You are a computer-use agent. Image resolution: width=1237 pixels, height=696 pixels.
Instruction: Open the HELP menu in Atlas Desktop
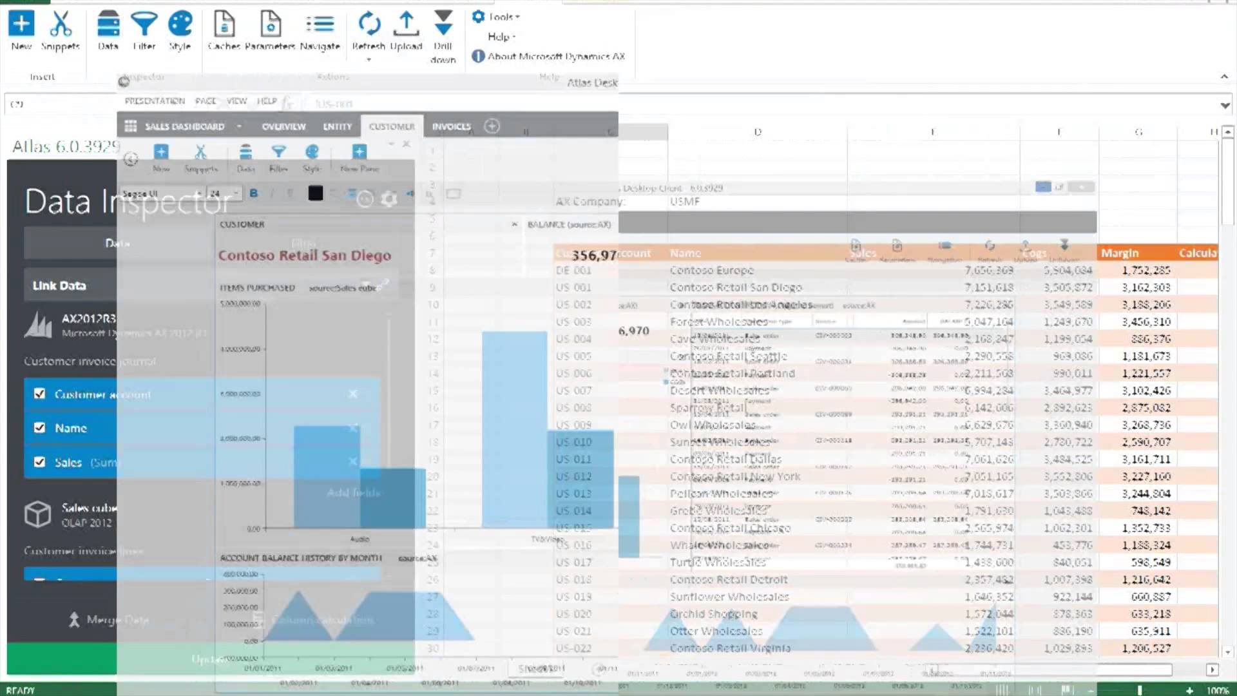coord(267,101)
